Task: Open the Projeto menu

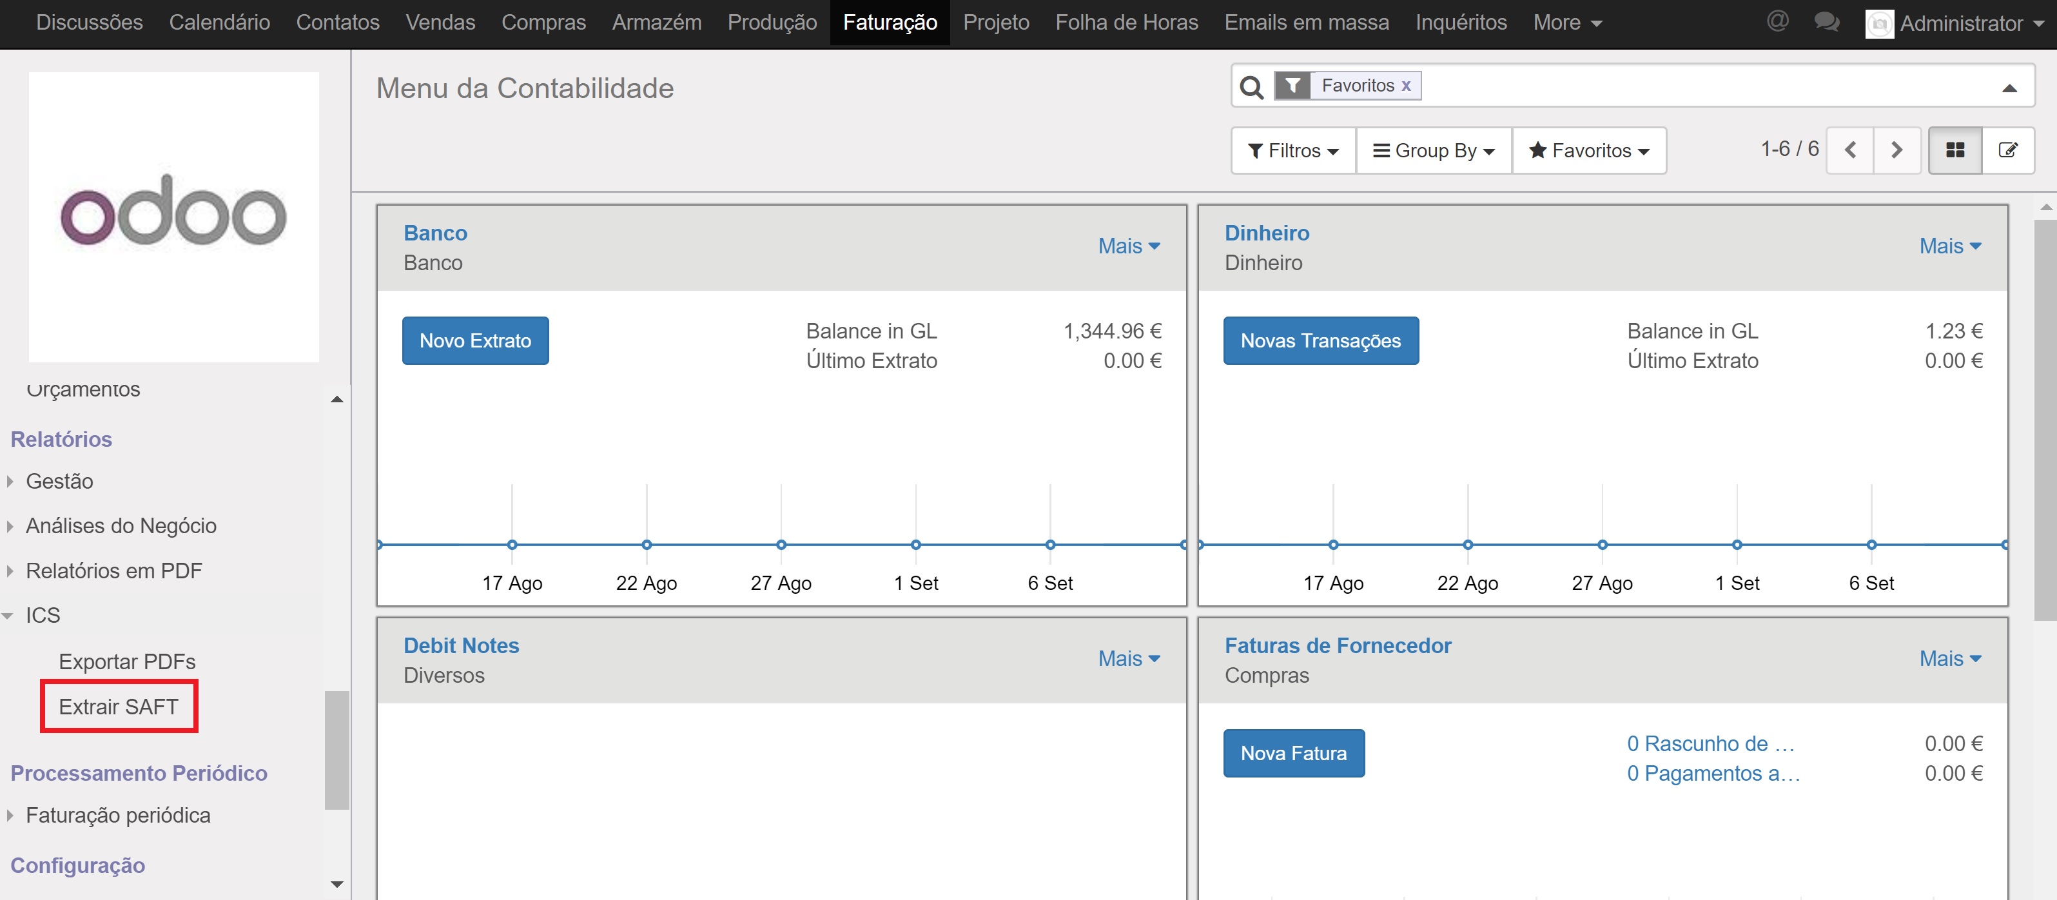Action: [x=996, y=23]
